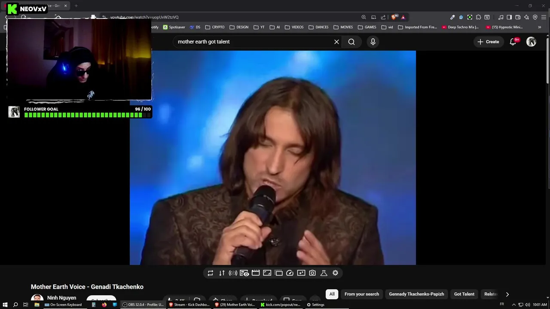Viewport: 550px width, 309px height.
Task: Click the share page icon in the address bar
Action: tap(383, 17)
